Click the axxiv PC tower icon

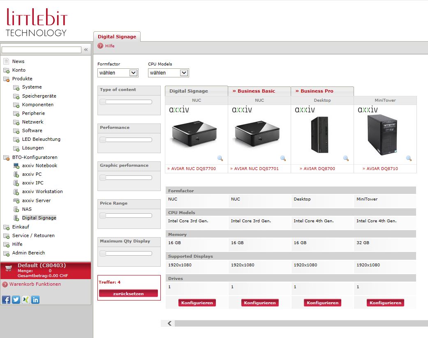point(16,174)
